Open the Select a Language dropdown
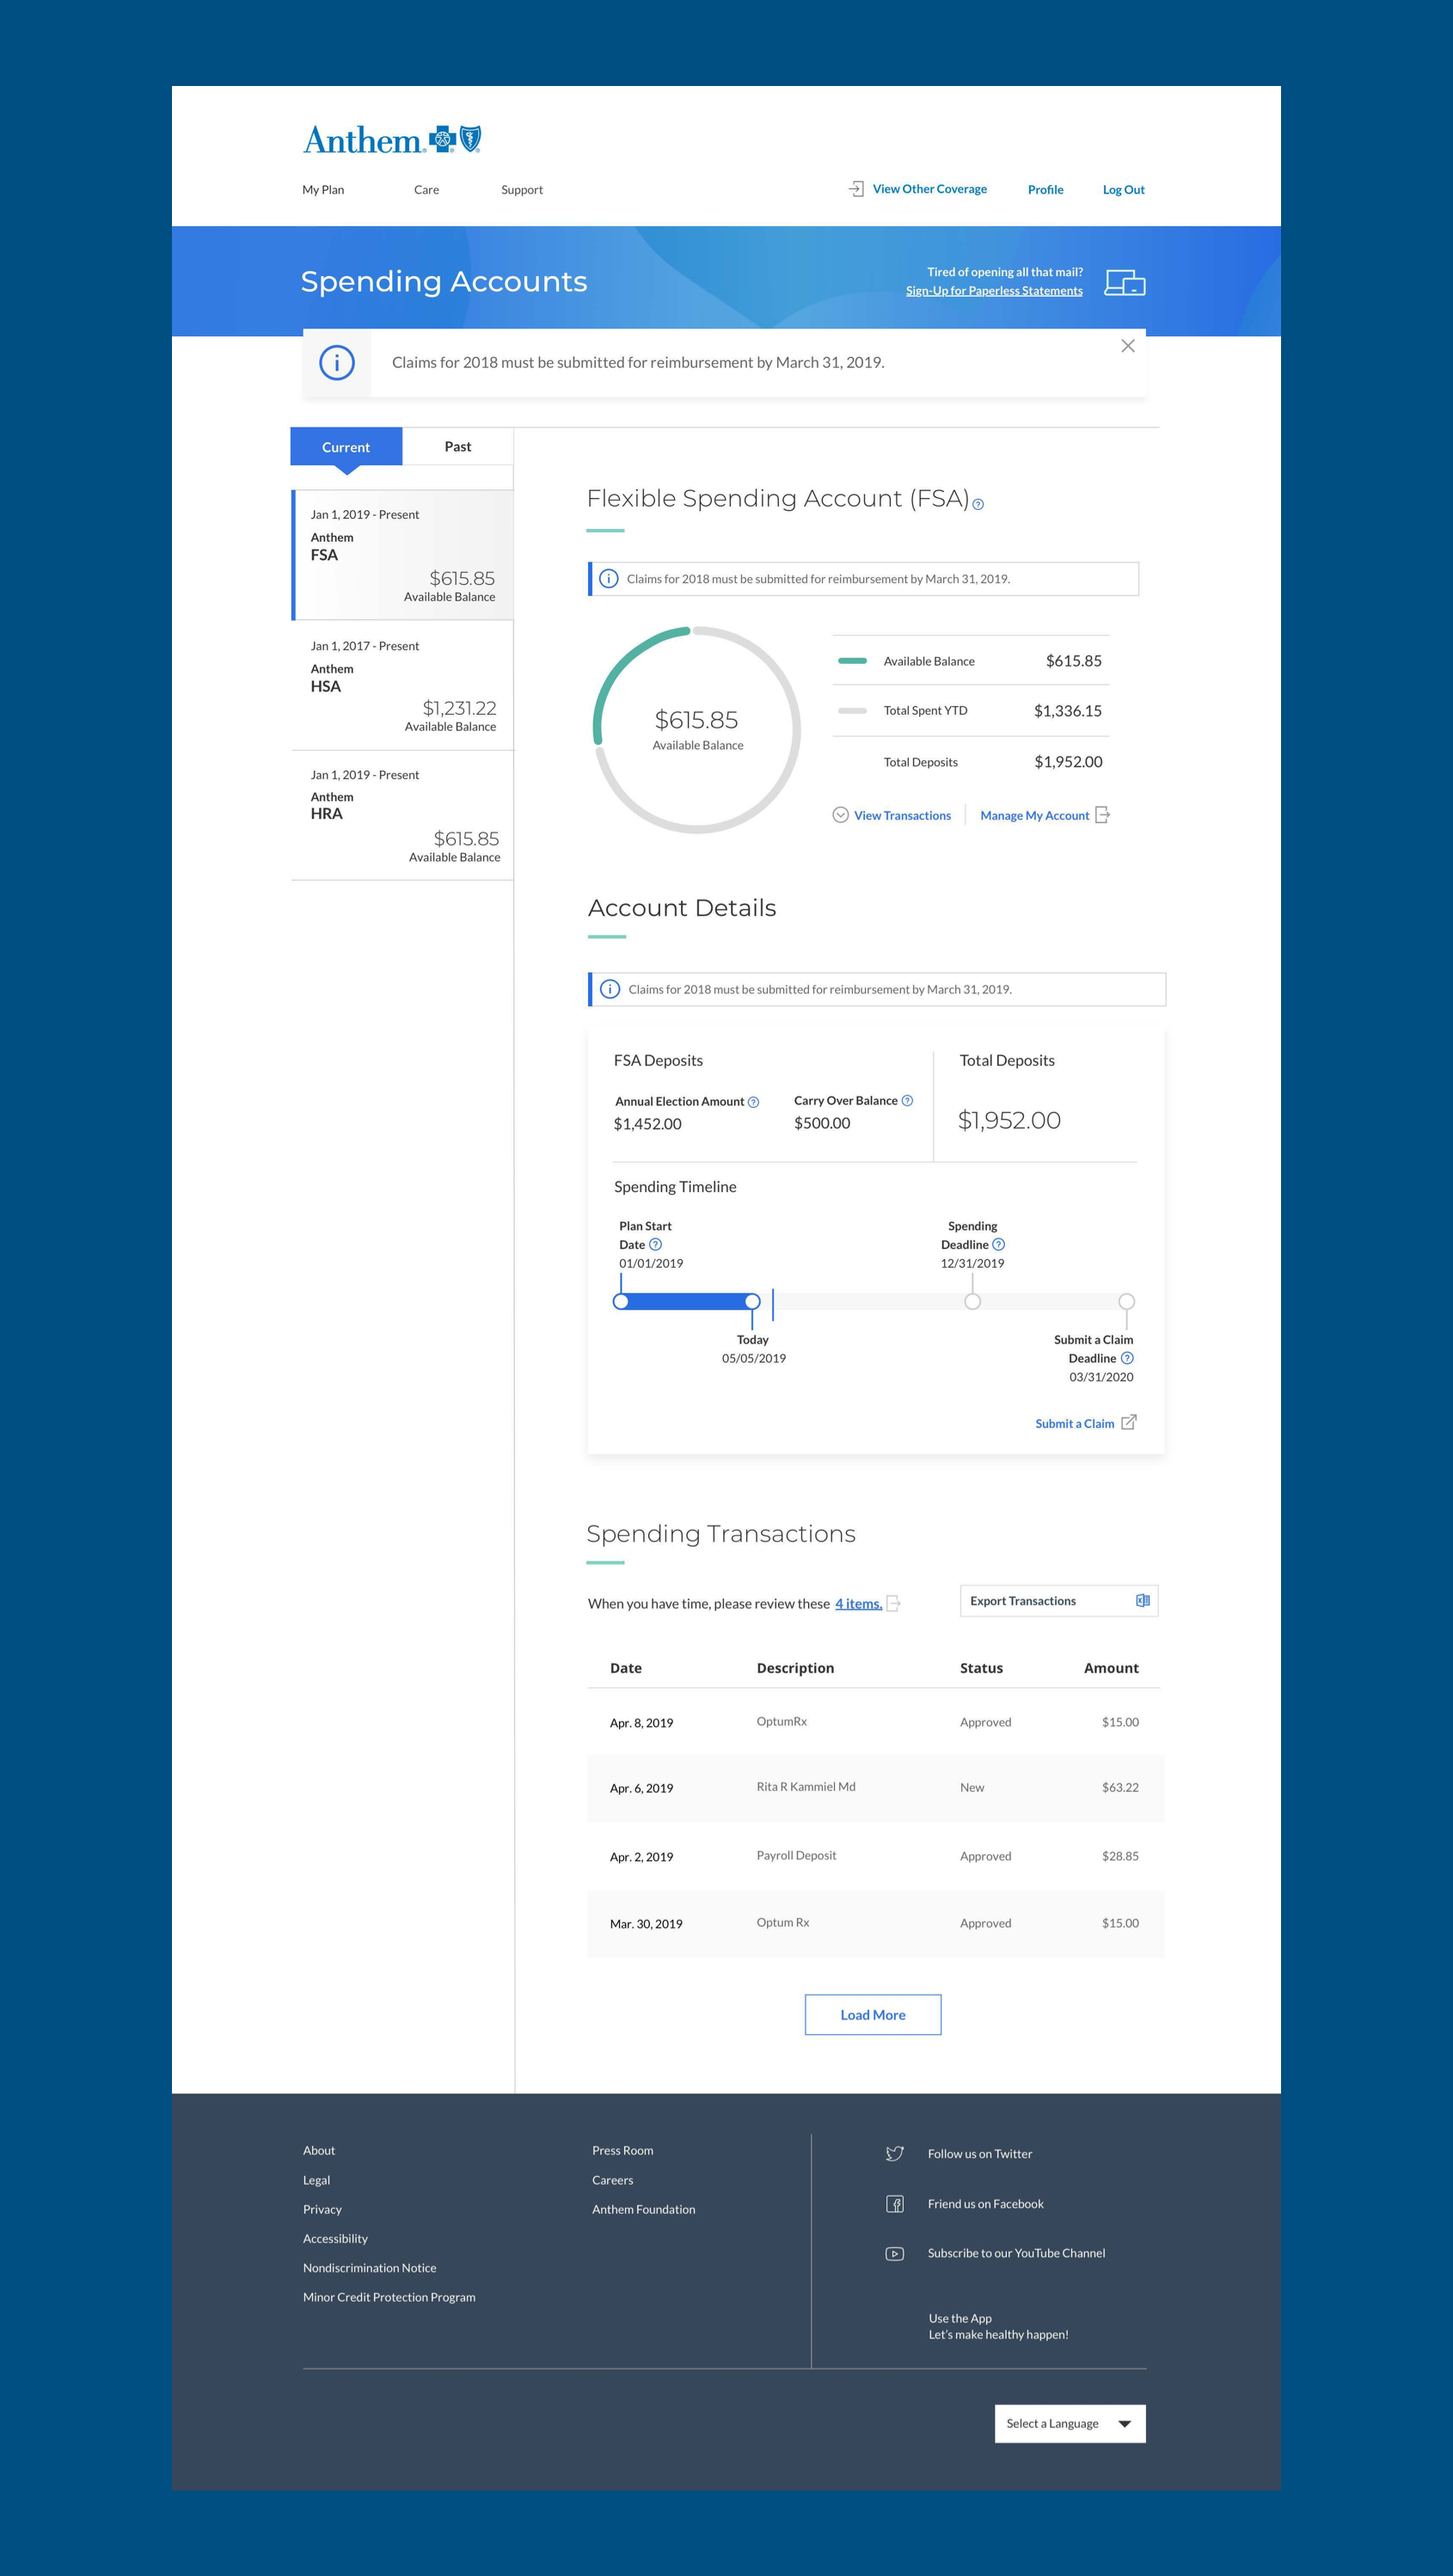Screen dimensions: 1453x2576 1070,2423
